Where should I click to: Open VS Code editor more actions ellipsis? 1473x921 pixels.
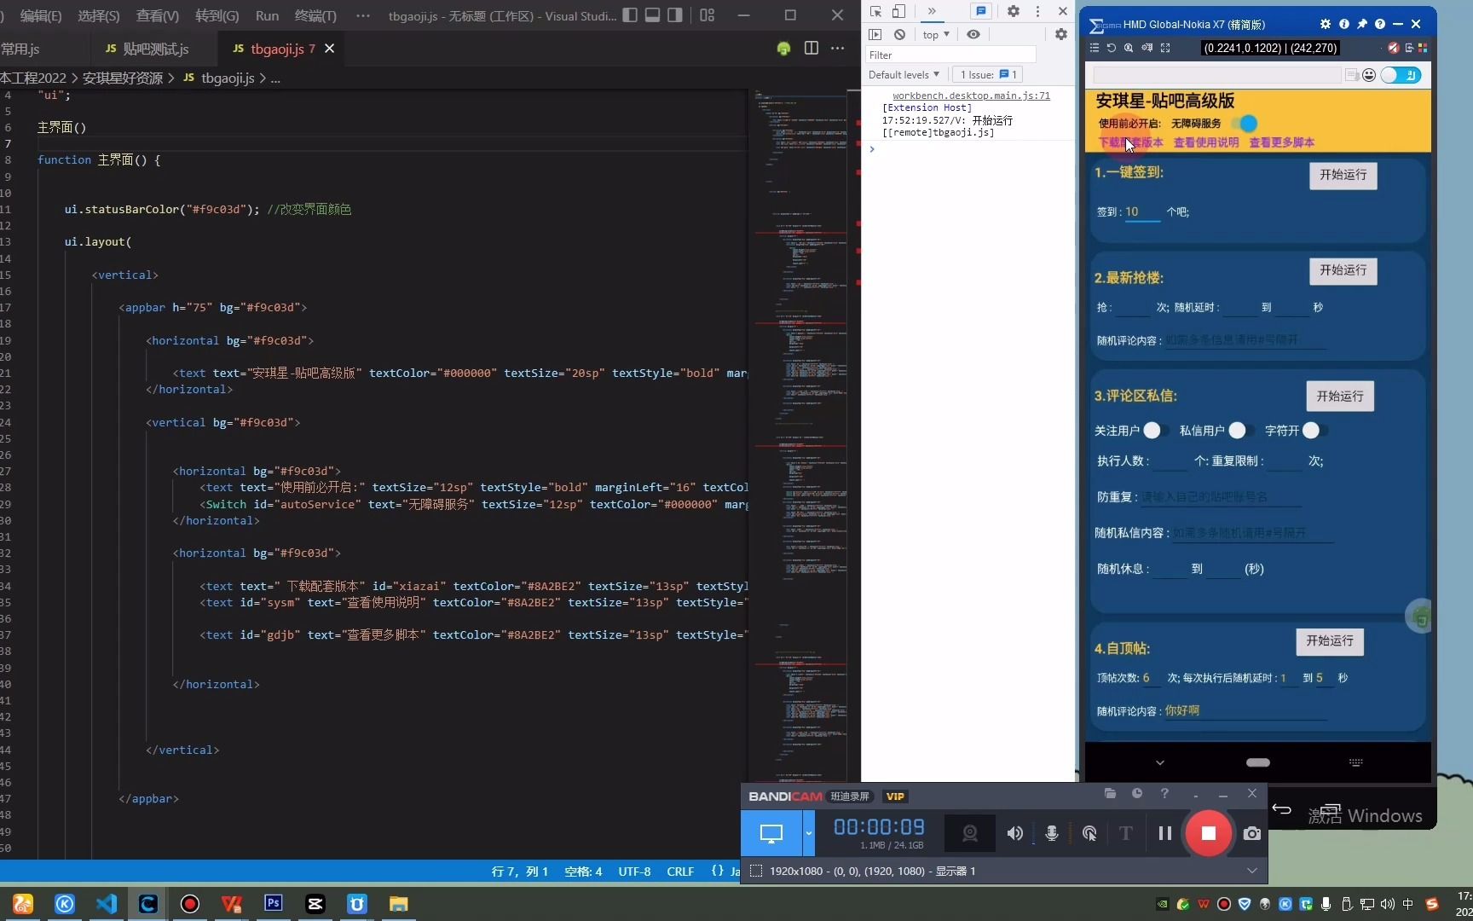click(x=838, y=48)
